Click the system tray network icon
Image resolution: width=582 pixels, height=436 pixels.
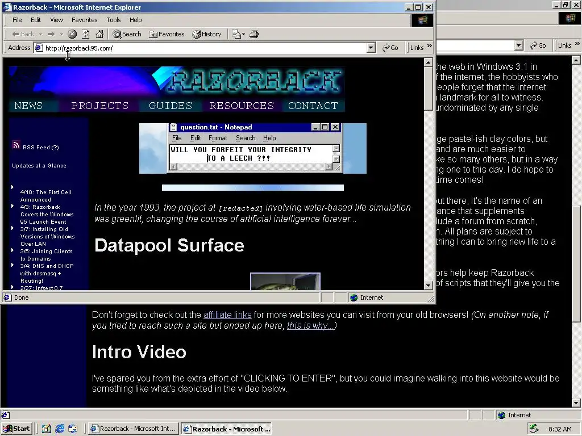[x=534, y=429]
